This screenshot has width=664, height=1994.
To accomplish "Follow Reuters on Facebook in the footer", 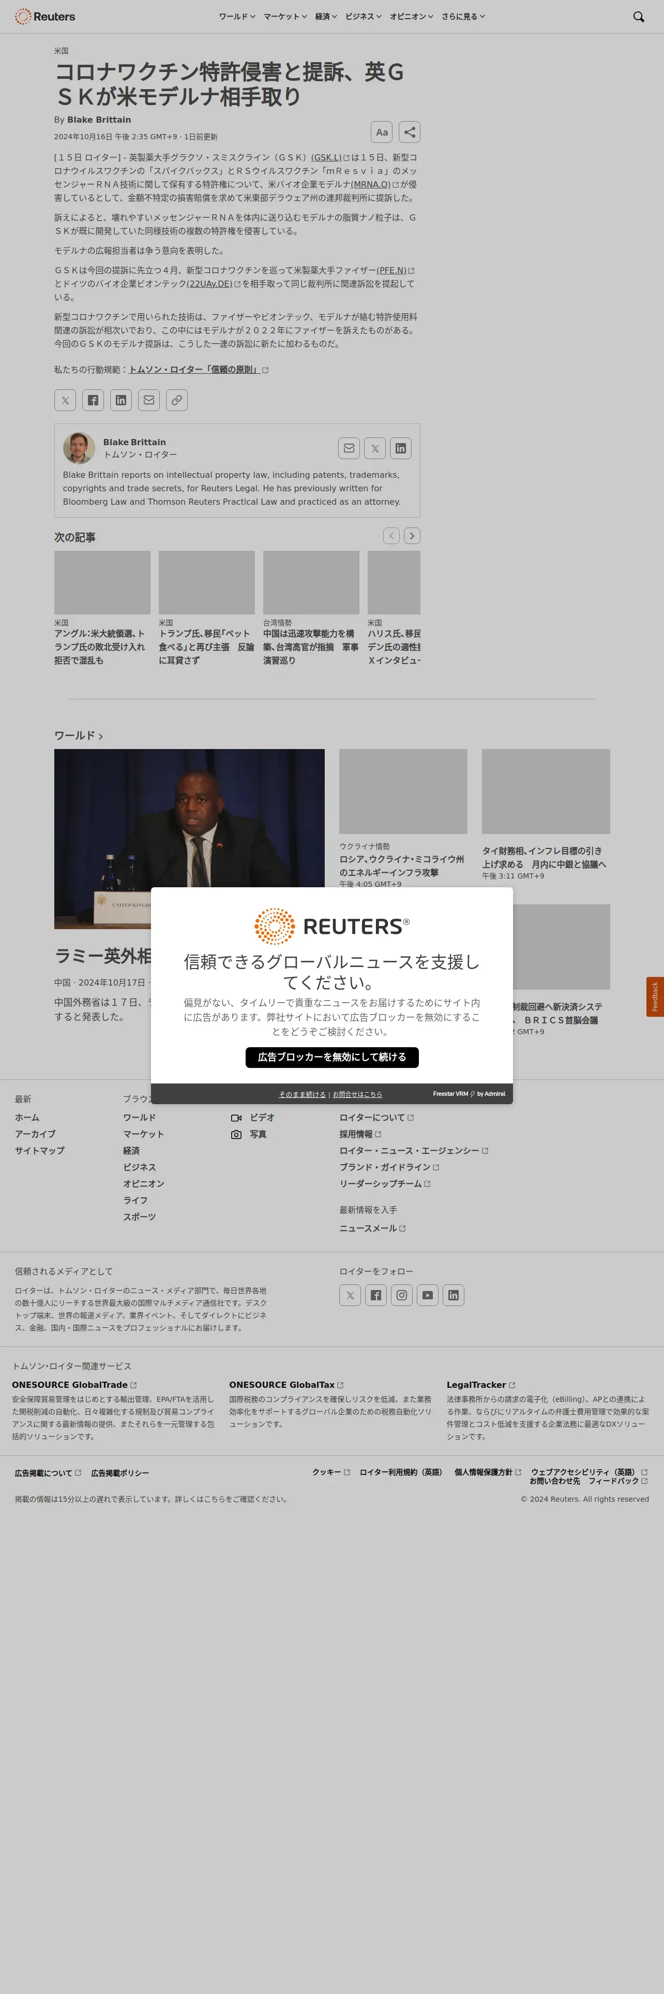I will point(375,1295).
